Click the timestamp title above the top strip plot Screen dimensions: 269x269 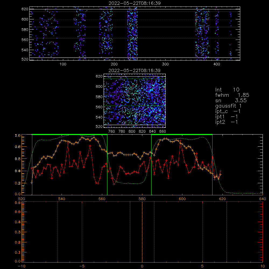pyautogui.click(x=134, y=3)
